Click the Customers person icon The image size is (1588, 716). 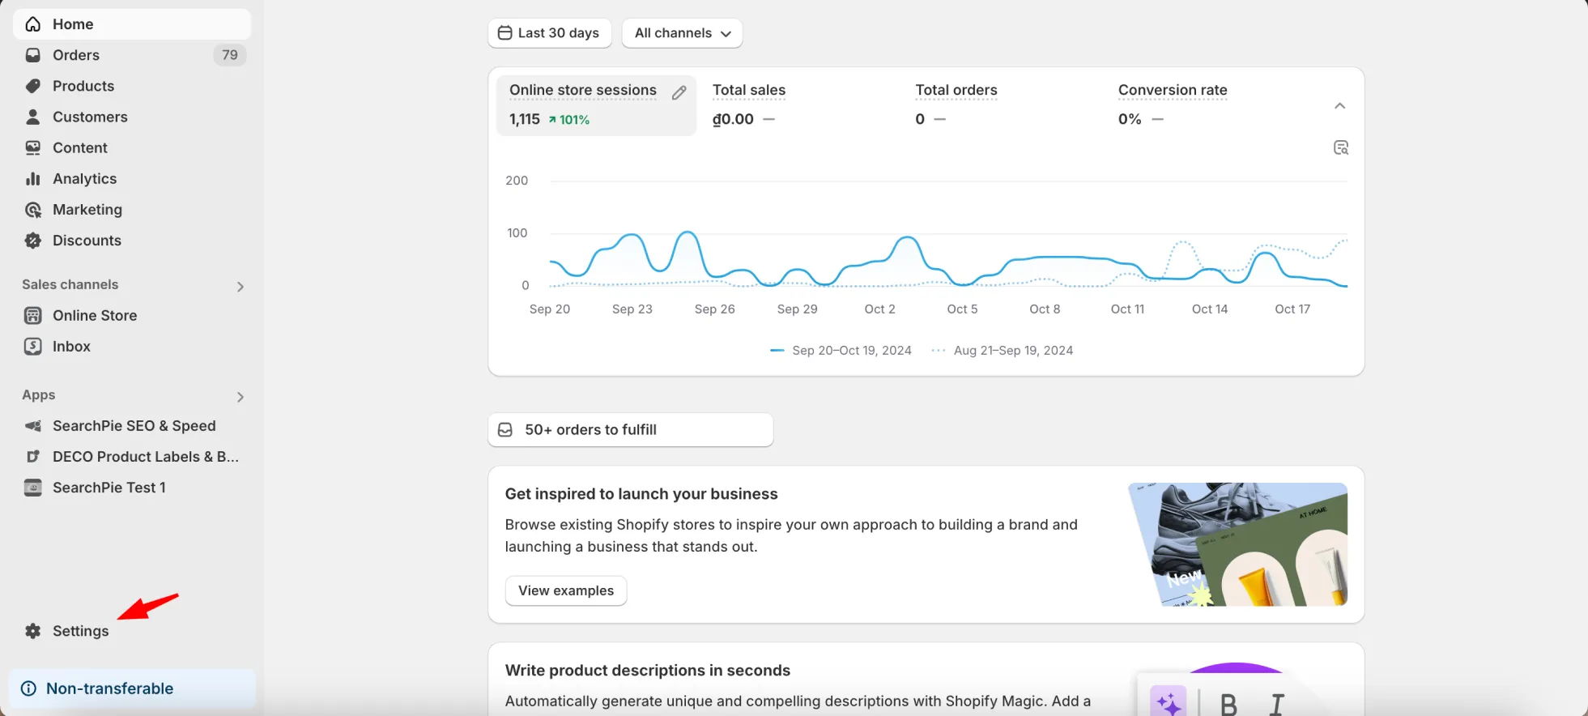[33, 117]
